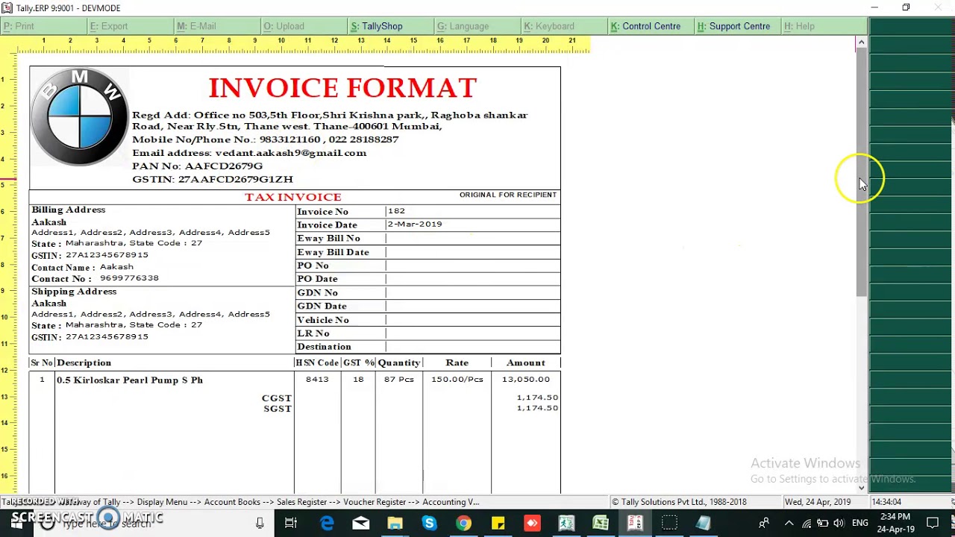Open the yellow Sticky Notes taskbar icon

(498, 523)
